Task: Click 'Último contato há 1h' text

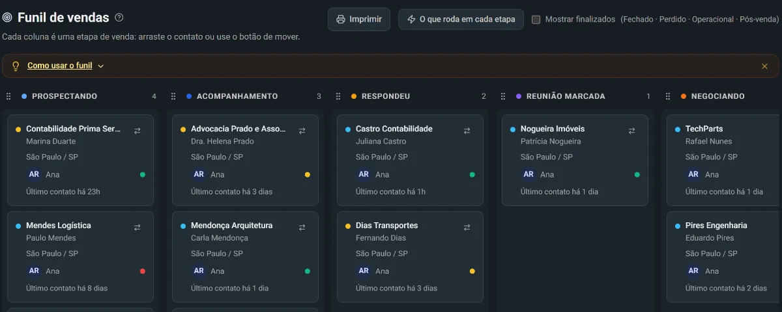Action: click(x=390, y=192)
